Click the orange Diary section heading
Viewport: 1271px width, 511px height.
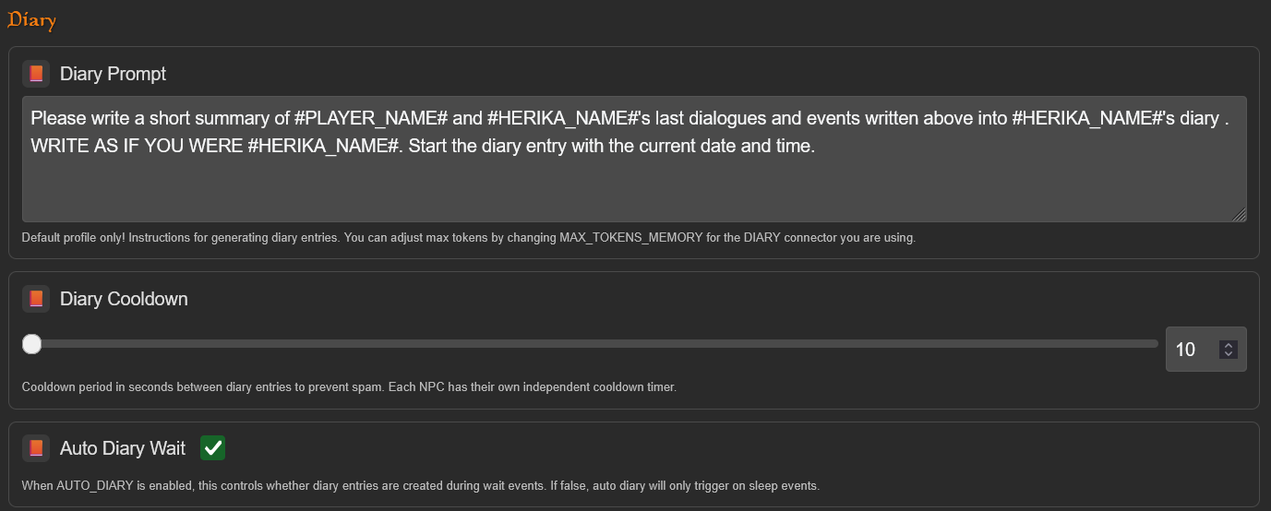click(x=31, y=20)
